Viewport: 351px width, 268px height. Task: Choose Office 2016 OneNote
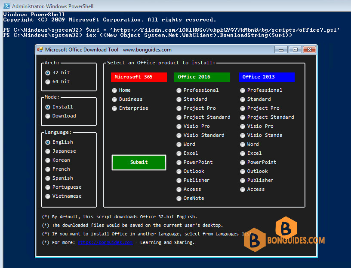tap(190, 199)
